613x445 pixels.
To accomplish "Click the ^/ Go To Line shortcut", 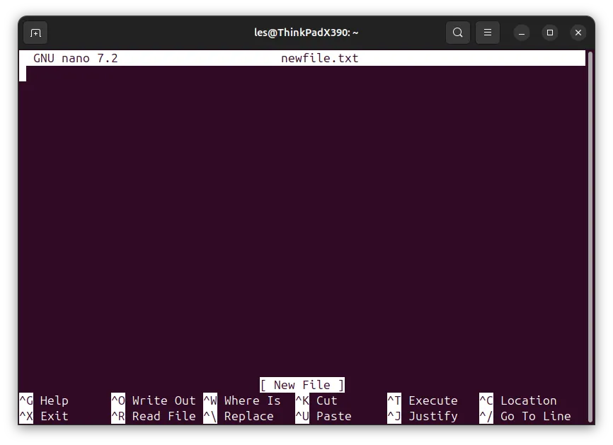I will [525, 416].
